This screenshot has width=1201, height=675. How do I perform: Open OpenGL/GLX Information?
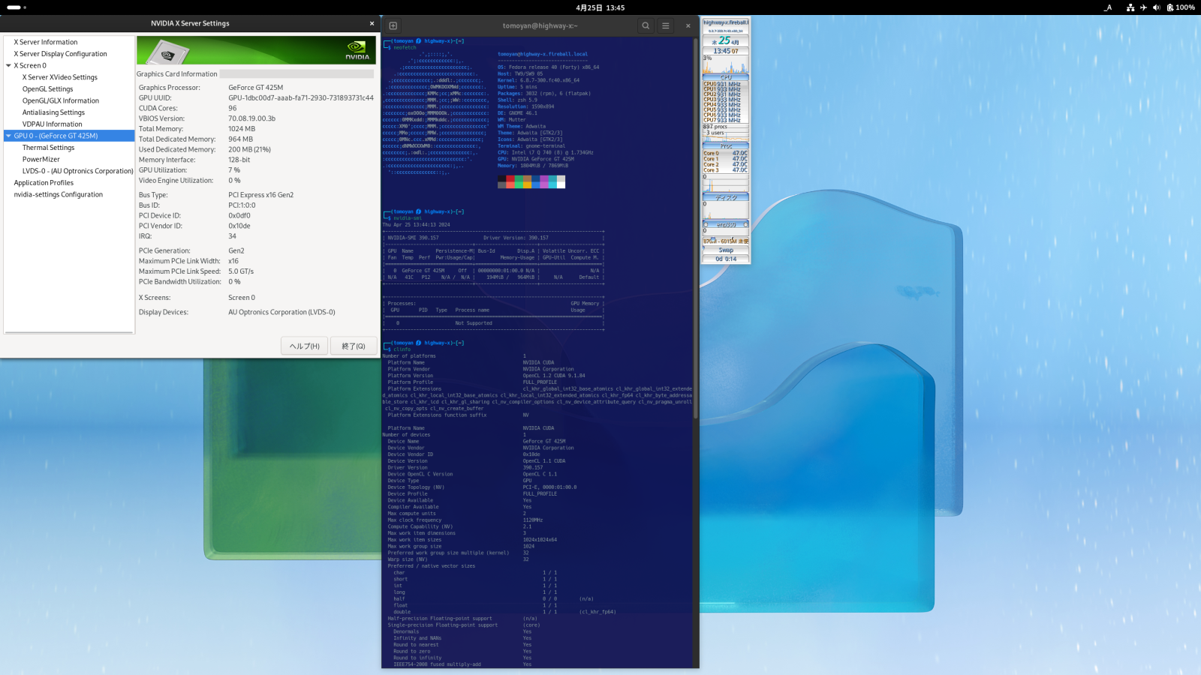click(x=61, y=100)
